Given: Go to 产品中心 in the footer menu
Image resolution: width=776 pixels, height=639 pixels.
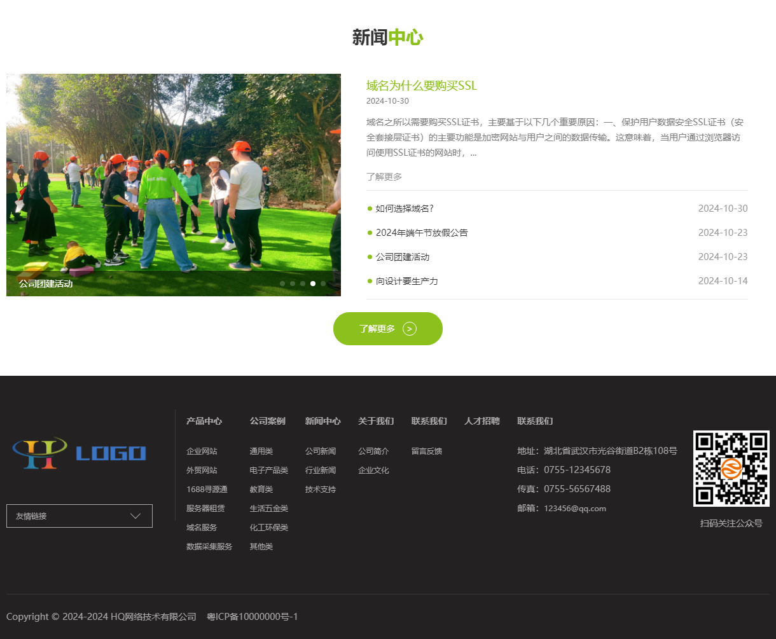Looking at the screenshot, I should point(204,421).
